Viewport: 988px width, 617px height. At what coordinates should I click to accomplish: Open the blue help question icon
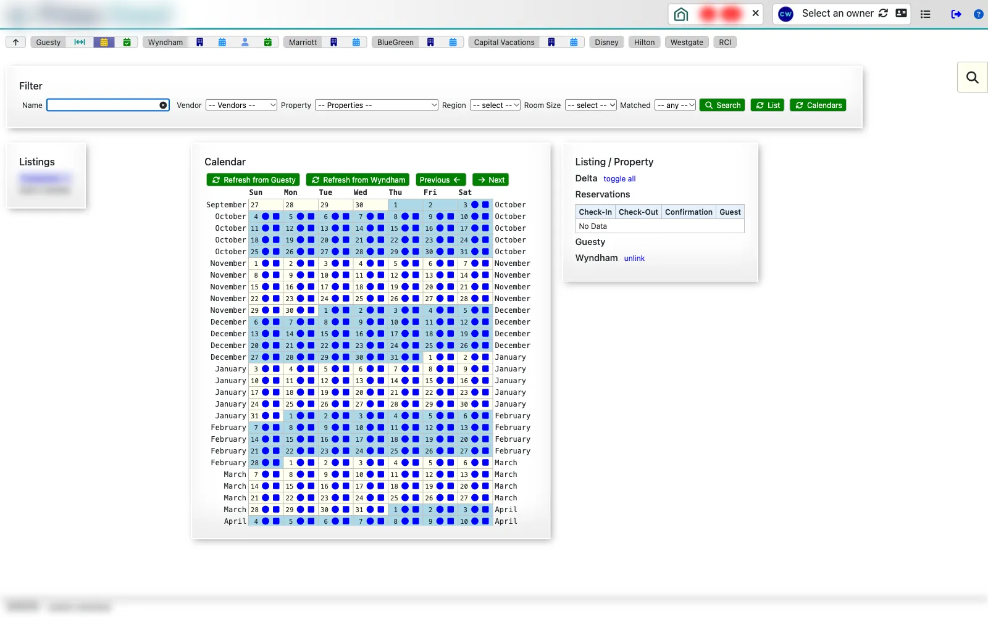979,14
